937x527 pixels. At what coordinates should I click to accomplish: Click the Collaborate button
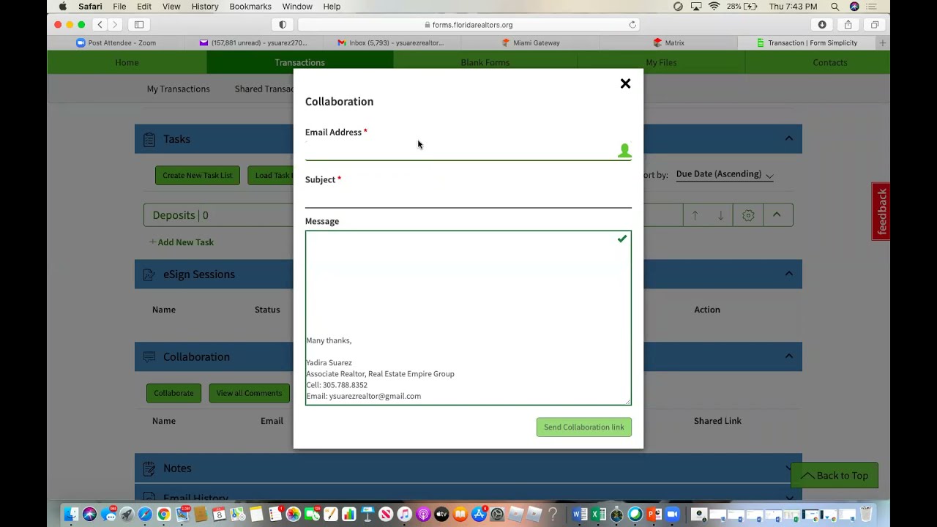coord(173,393)
